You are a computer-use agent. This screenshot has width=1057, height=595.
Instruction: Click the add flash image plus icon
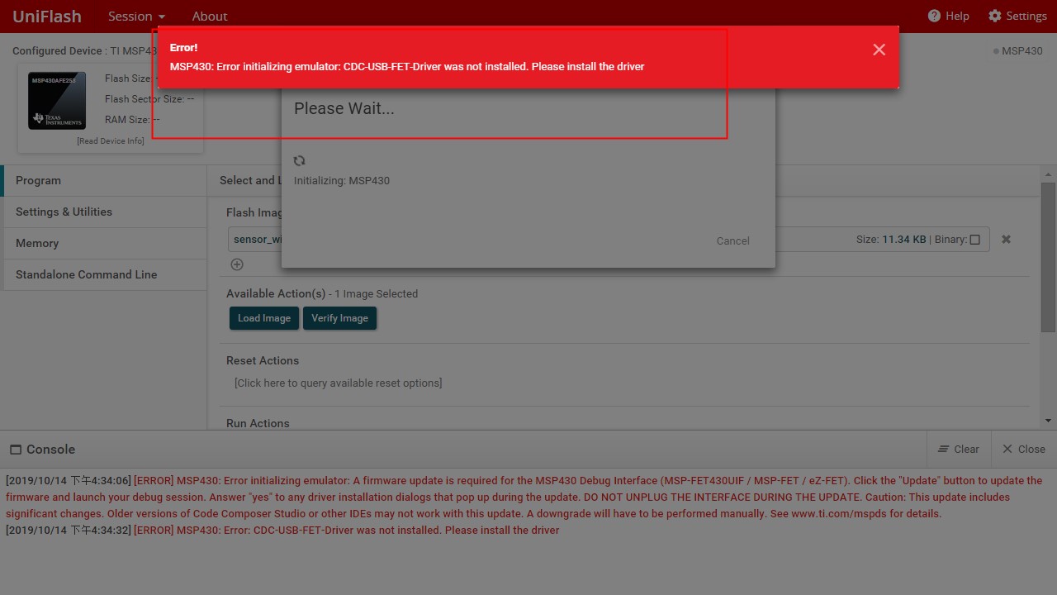tap(237, 264)
